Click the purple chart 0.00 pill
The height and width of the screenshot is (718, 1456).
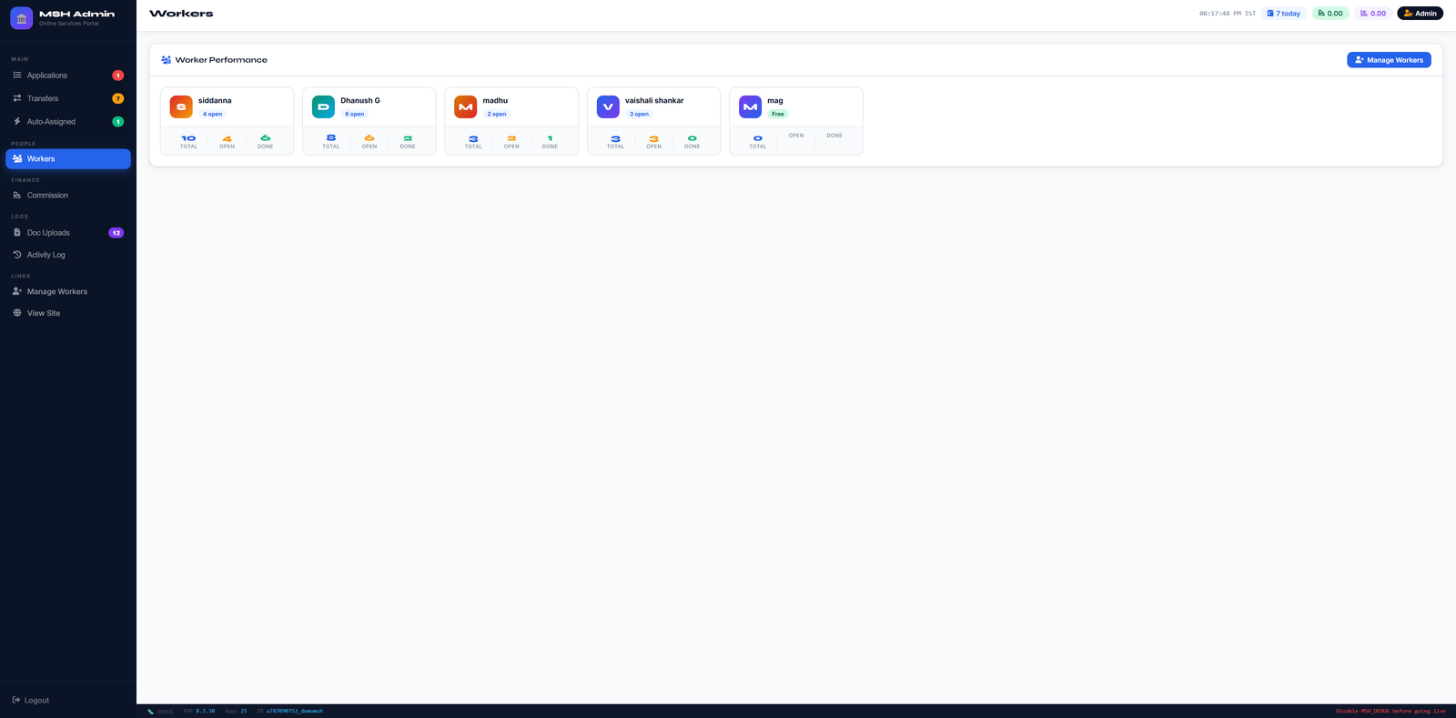(x=1373, y=14)
